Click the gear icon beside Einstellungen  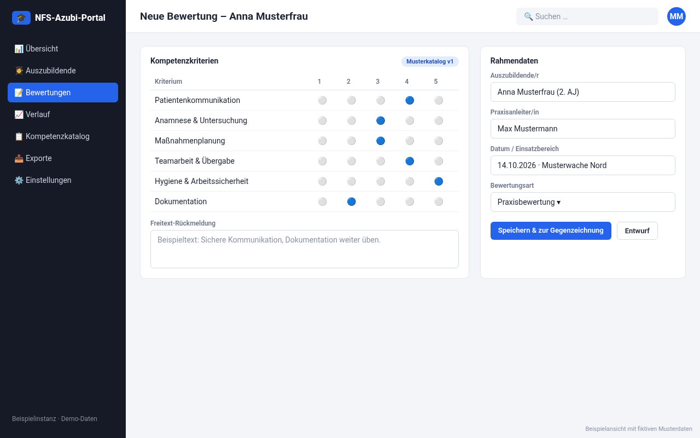[x=19, y=180]
